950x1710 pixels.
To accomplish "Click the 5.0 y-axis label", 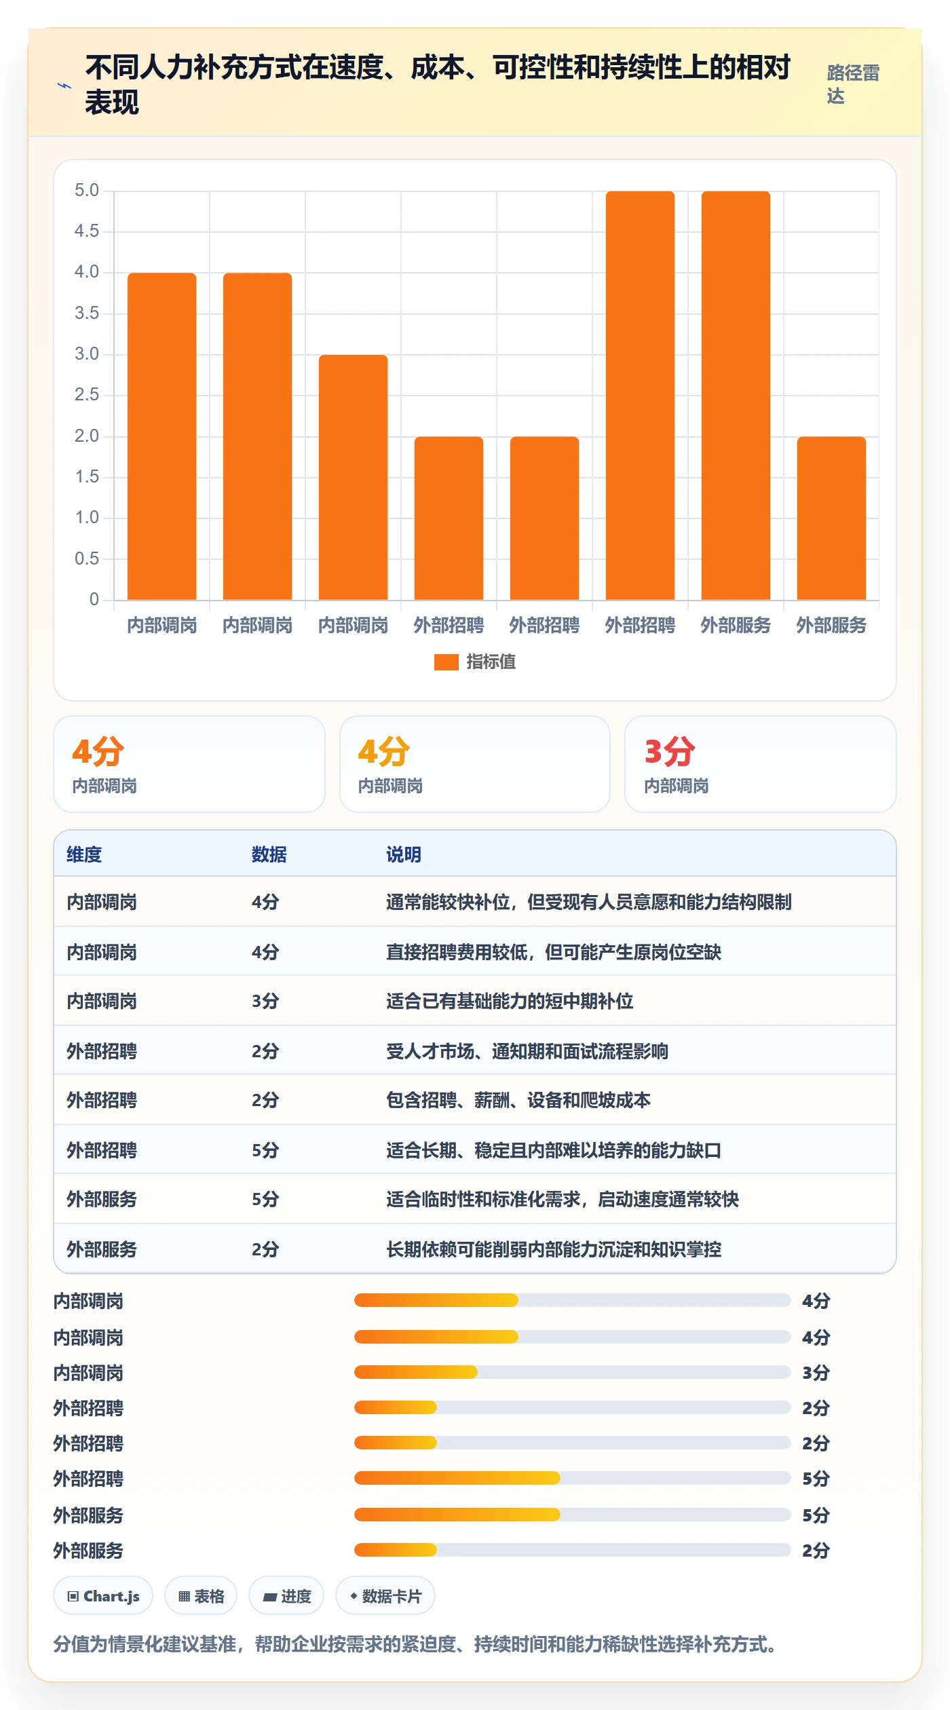I will coord(87,190).
